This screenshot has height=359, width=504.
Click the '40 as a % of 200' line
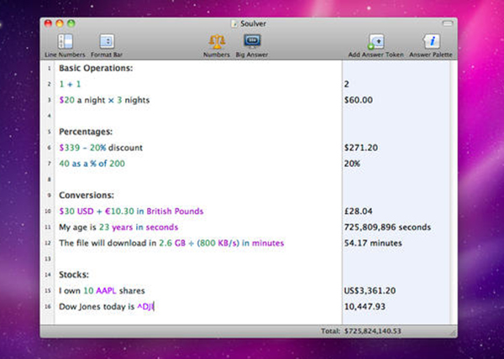coord(92,164)
